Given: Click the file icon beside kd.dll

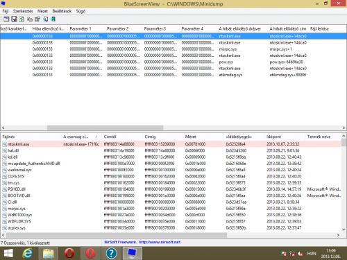Looking at the screenshot, I should coord(4,157).
